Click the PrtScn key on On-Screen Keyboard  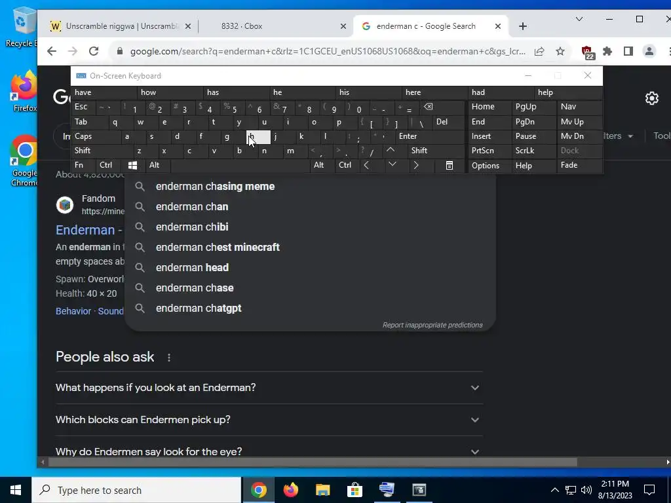(489, 151)
